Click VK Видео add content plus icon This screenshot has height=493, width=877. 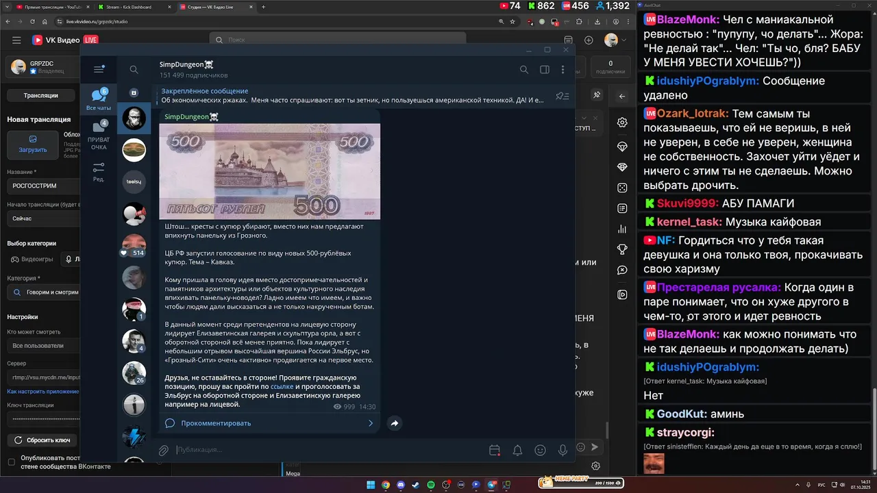click(589, 40)
